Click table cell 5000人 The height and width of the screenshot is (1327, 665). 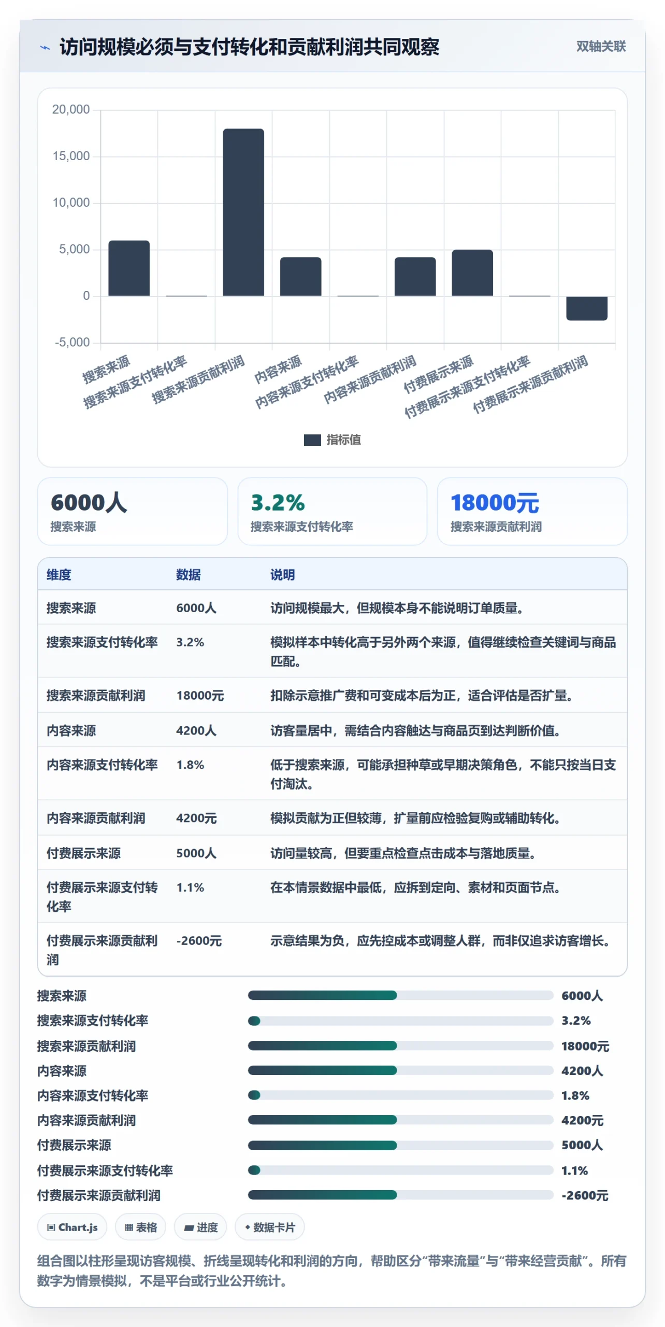coord(196,853)
